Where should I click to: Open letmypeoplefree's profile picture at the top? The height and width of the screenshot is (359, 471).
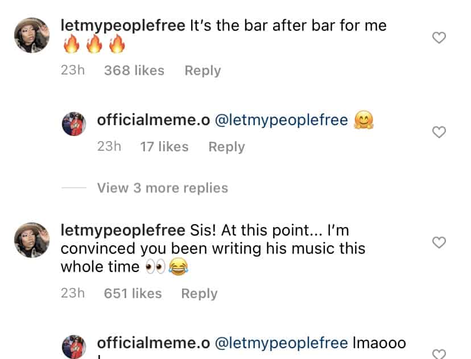click(32, 35)
